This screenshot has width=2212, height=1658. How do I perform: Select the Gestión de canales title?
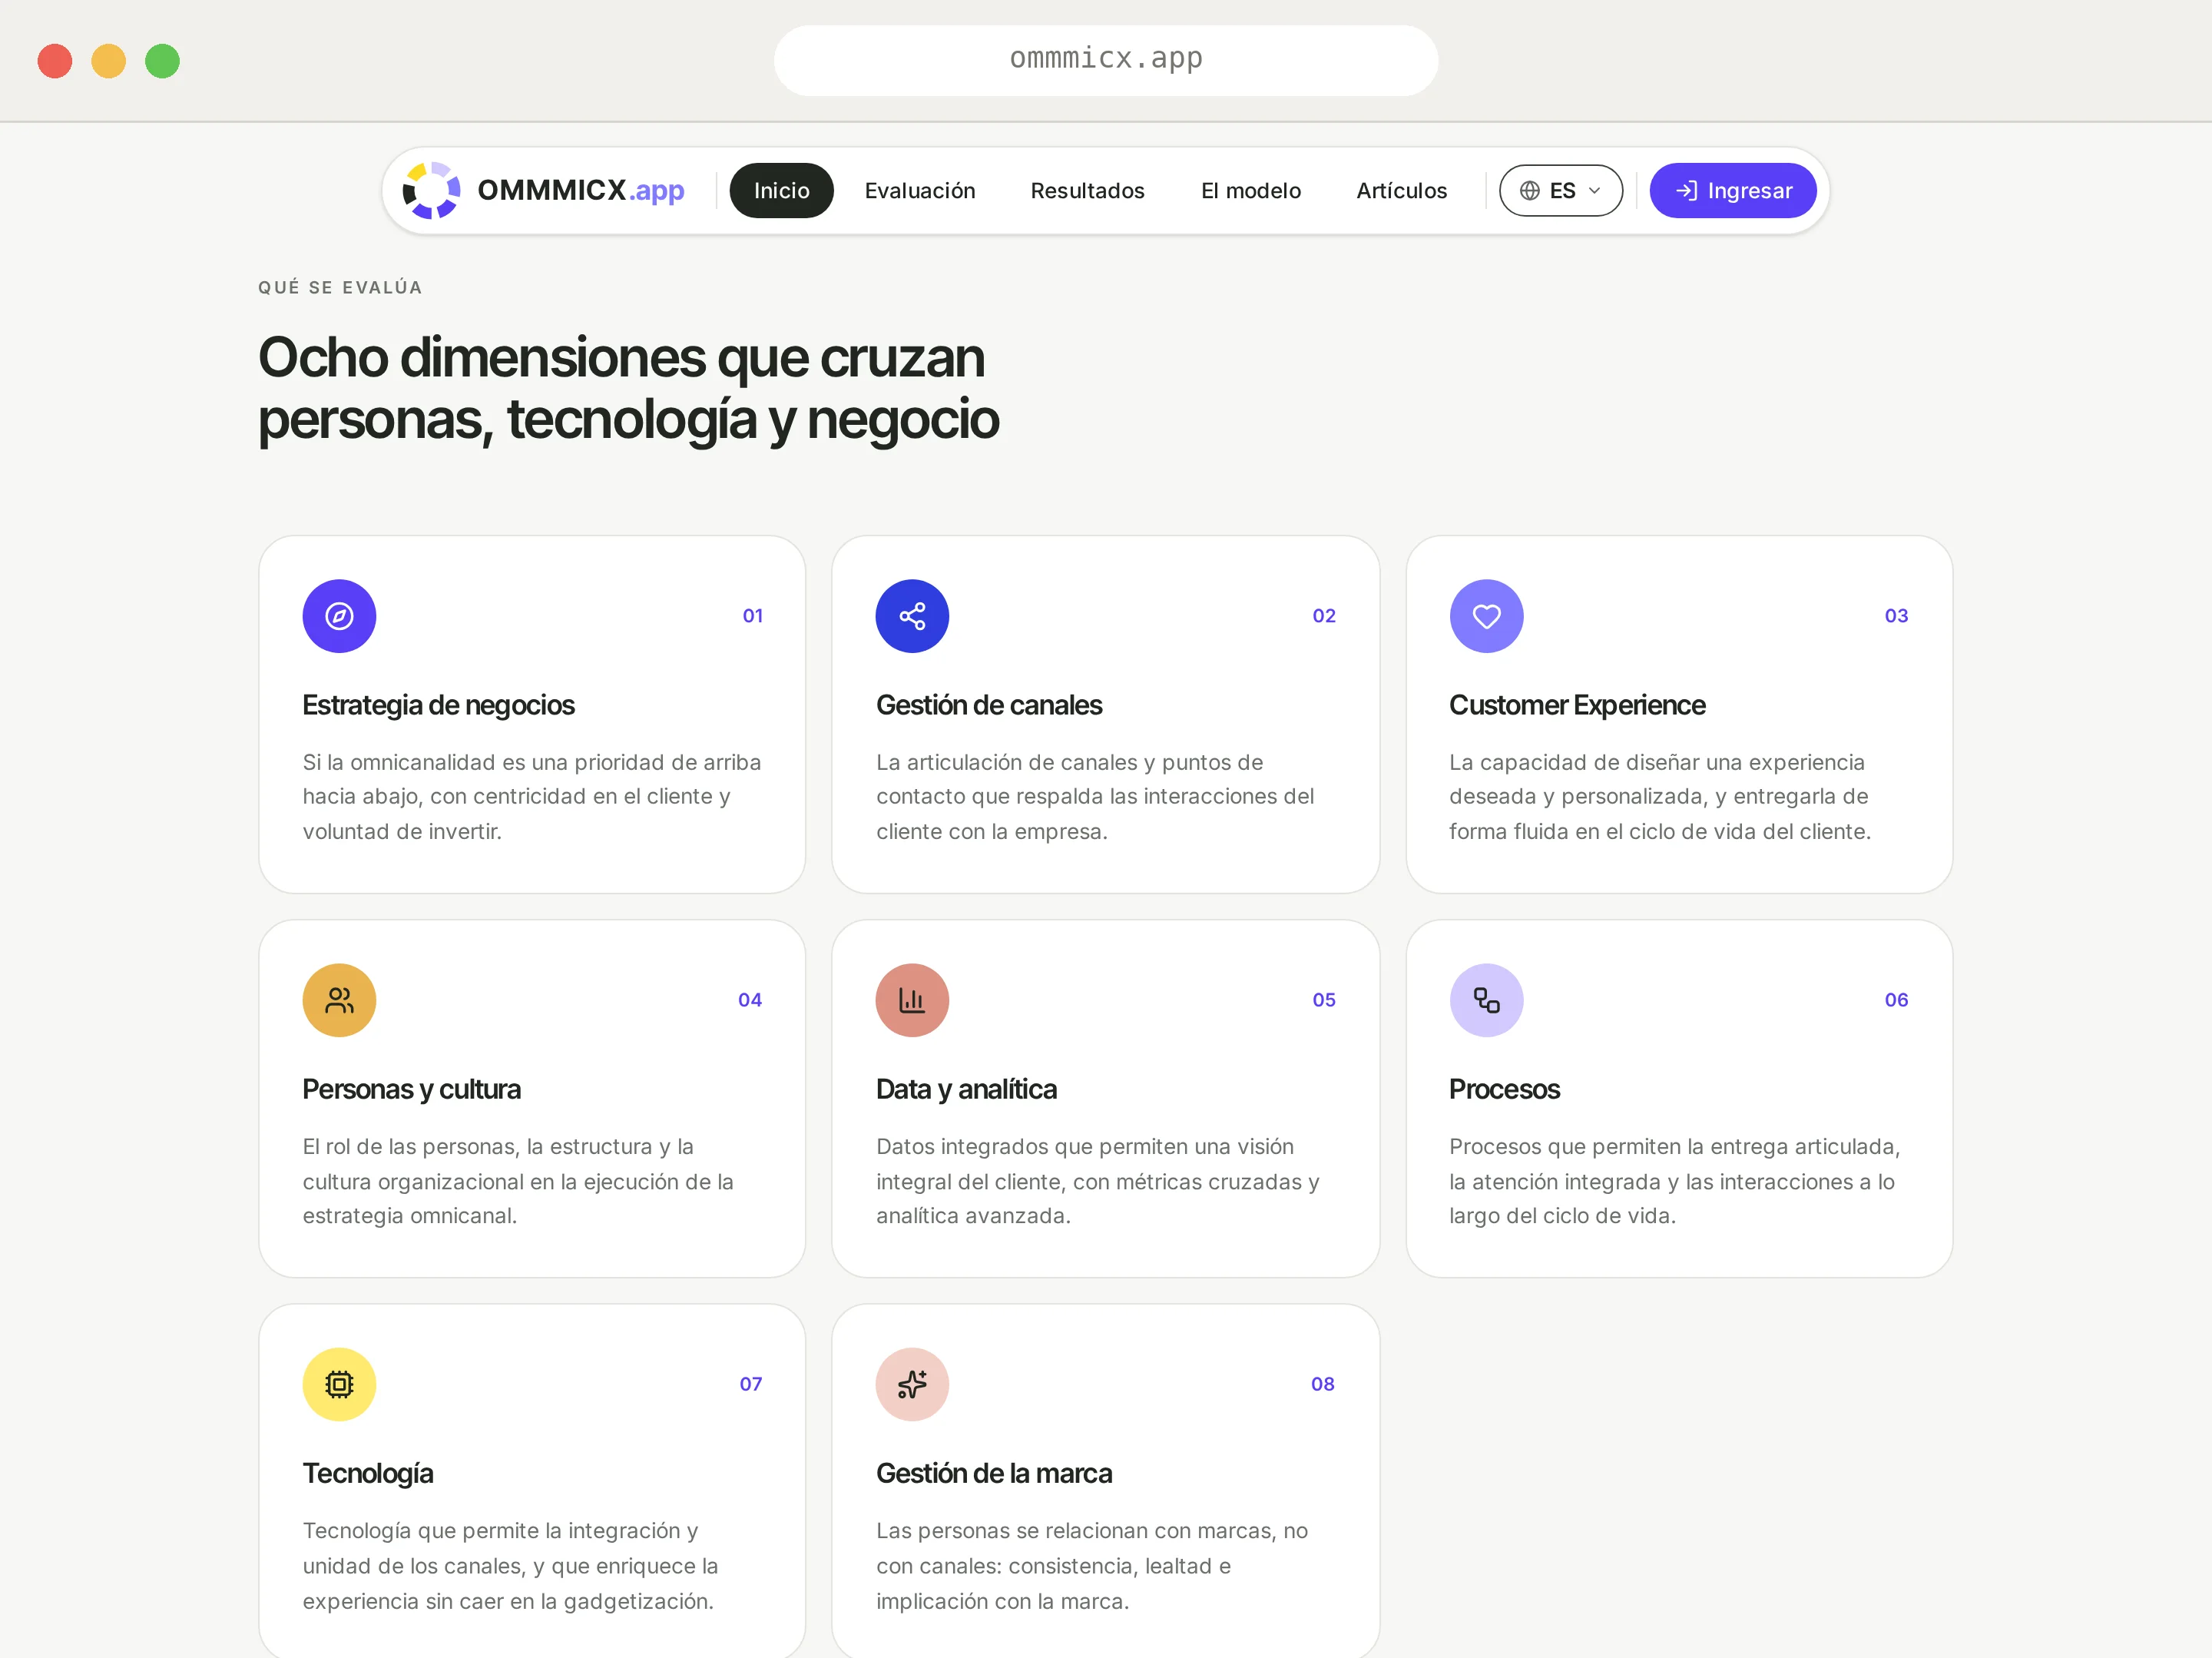click(x=988, y=705)
